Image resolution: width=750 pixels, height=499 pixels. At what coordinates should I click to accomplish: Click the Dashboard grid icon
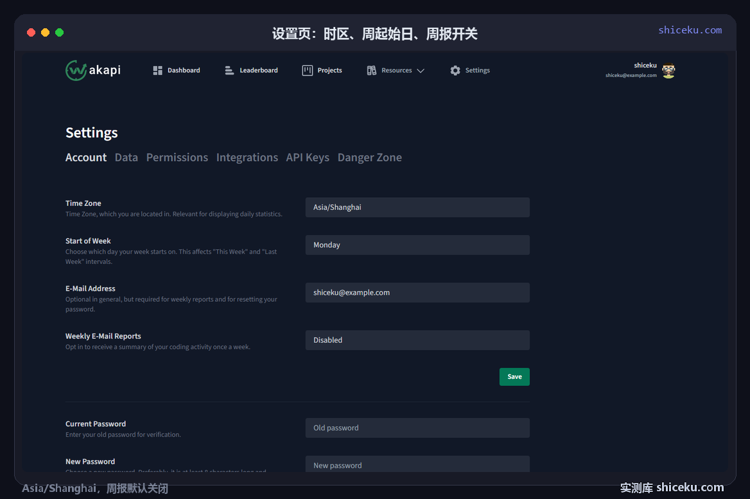pos(157,71)
